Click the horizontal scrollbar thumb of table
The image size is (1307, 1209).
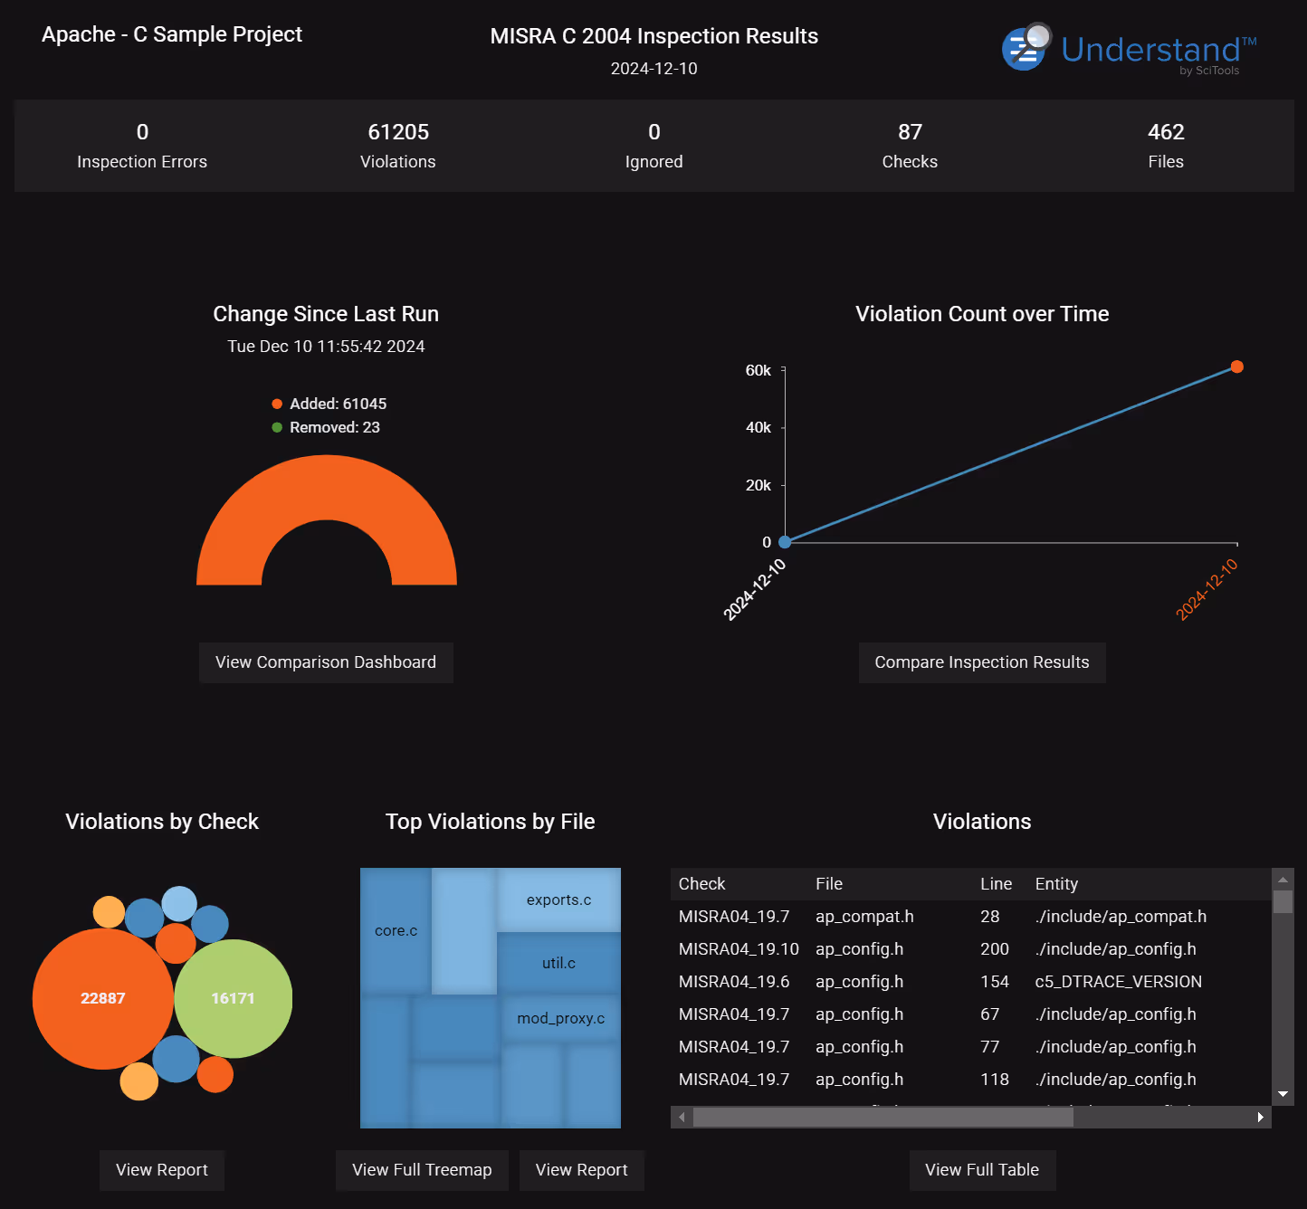883,1117
